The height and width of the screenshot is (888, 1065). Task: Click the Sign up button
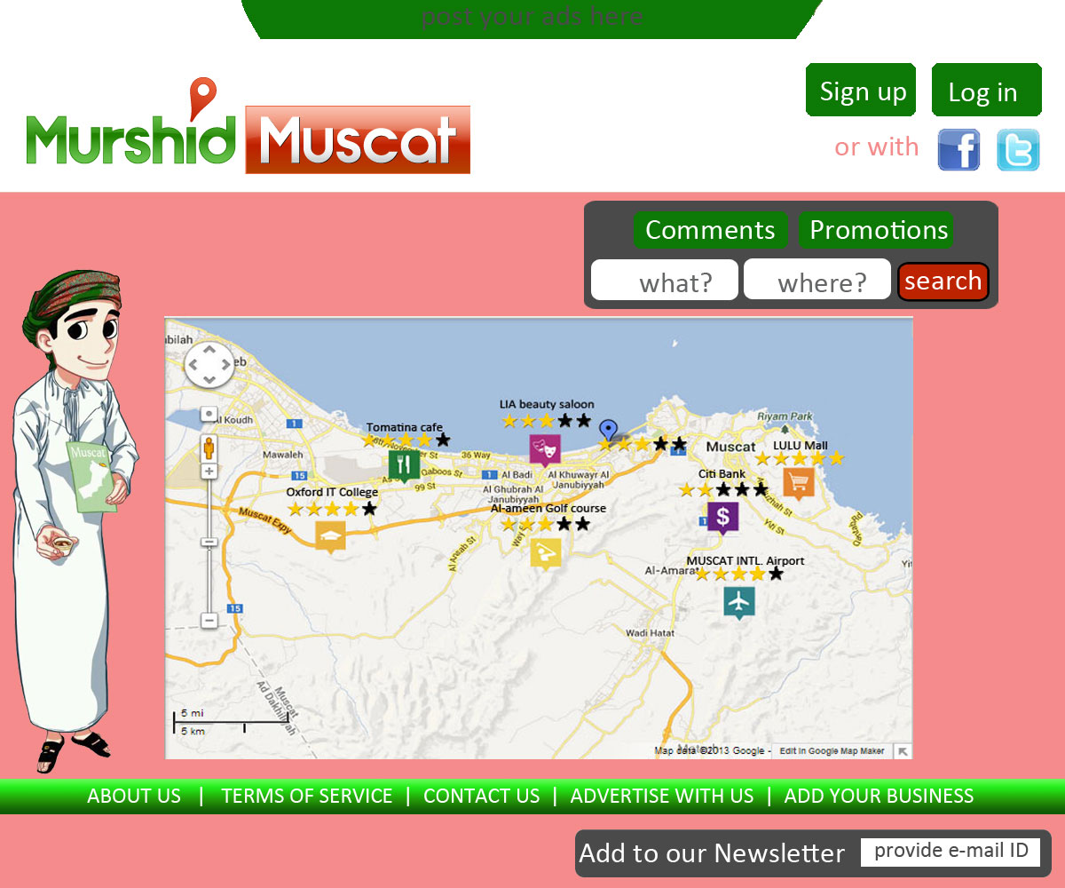pyautogui.click(x=861, y=90)
